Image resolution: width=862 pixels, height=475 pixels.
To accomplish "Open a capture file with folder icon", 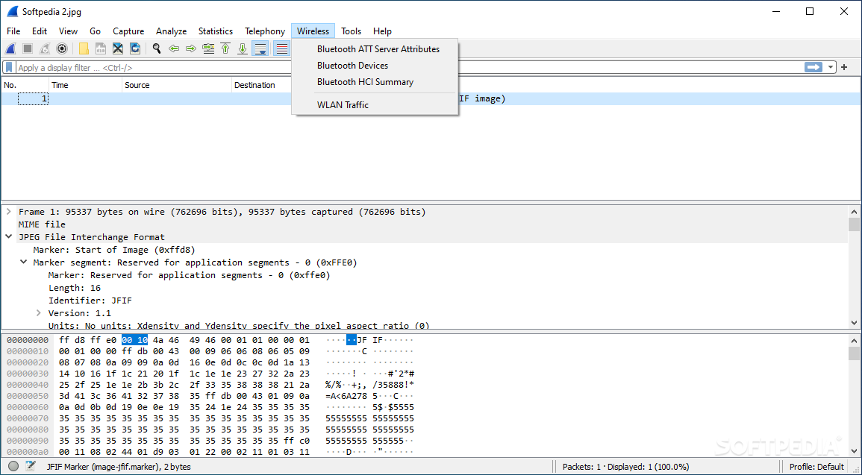I will point(84,49).
